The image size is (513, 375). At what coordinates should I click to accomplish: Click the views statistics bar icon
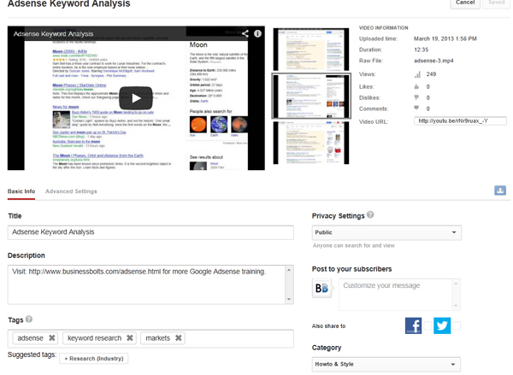tap(417, 74)
